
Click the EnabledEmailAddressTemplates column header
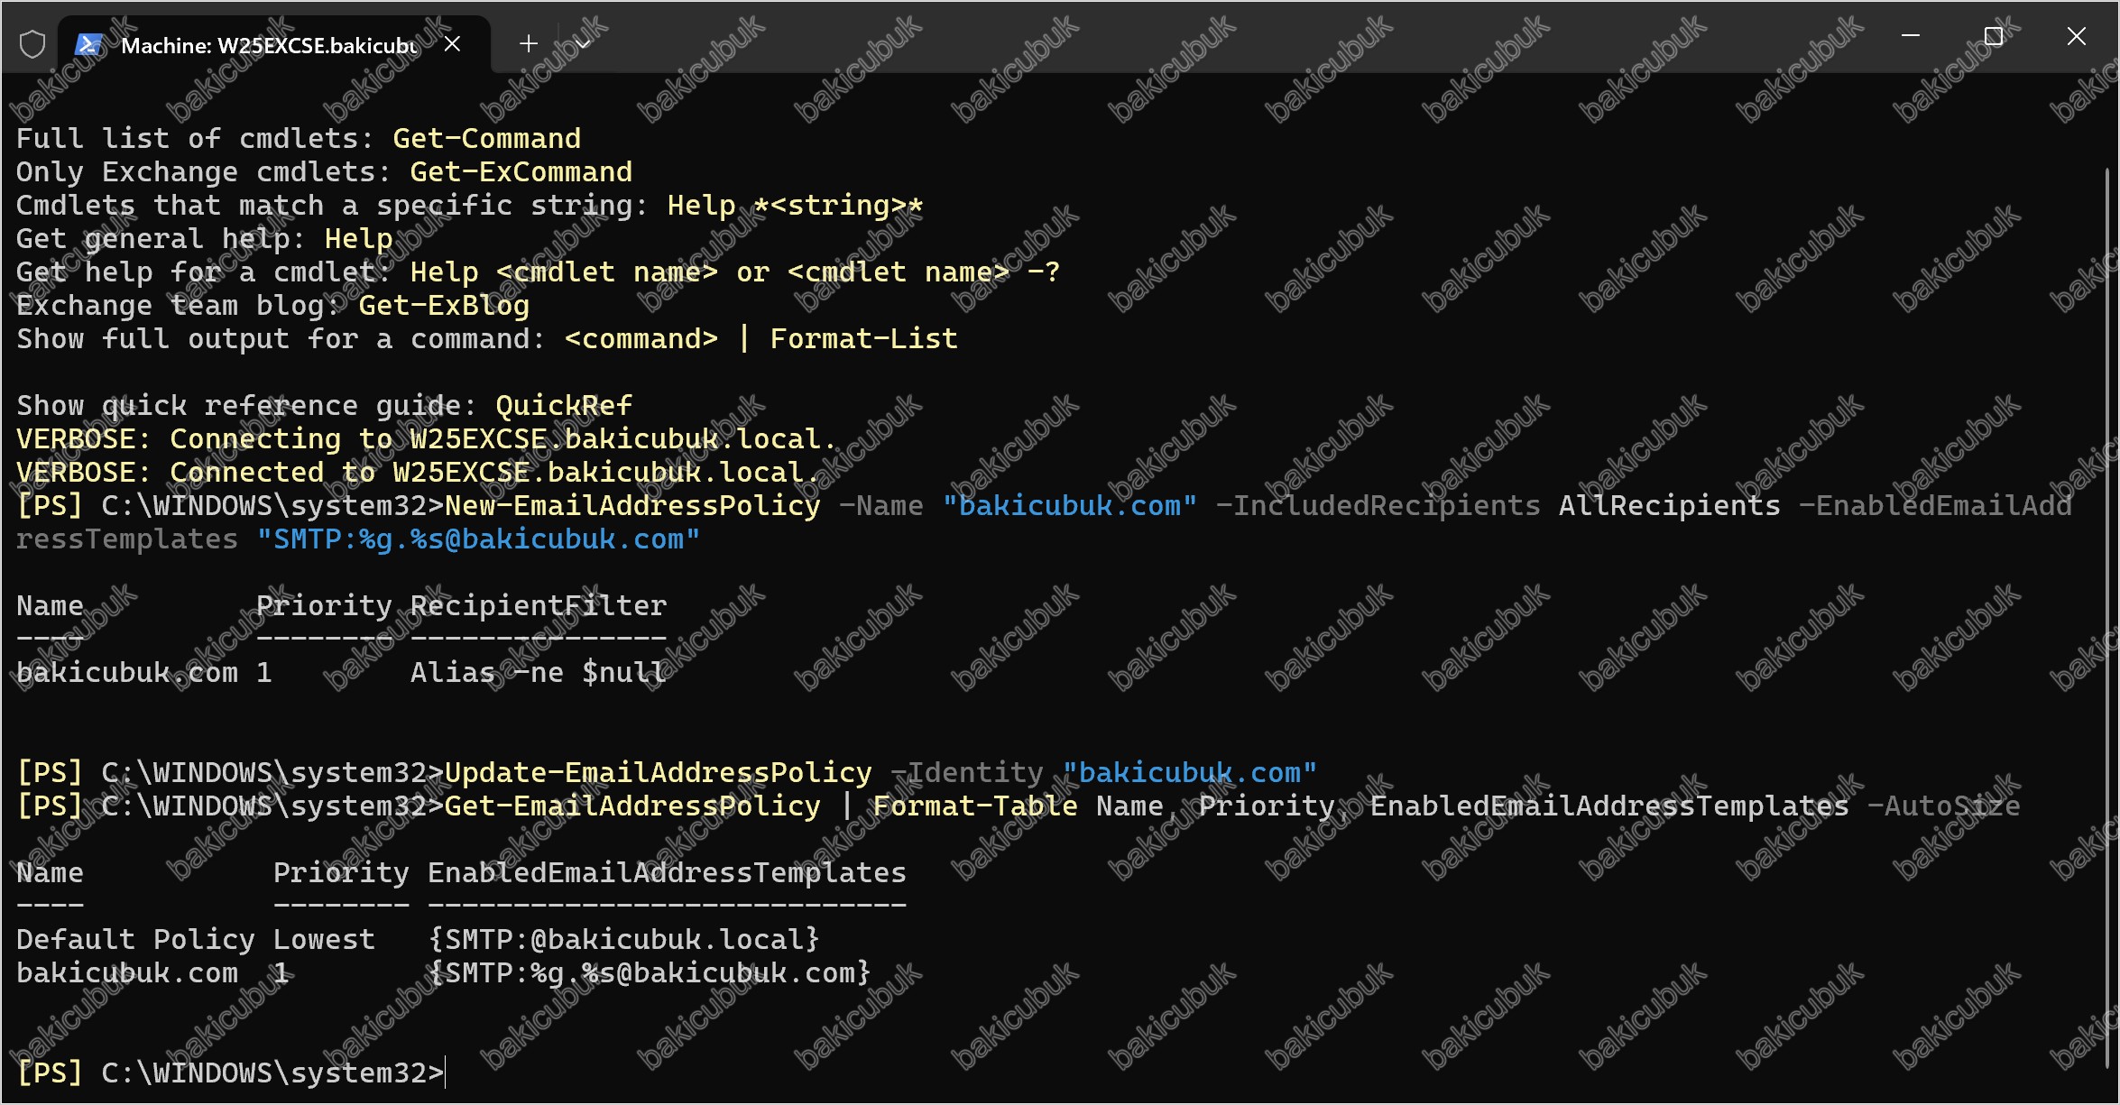pyautogui.click(x=667, y=873)
